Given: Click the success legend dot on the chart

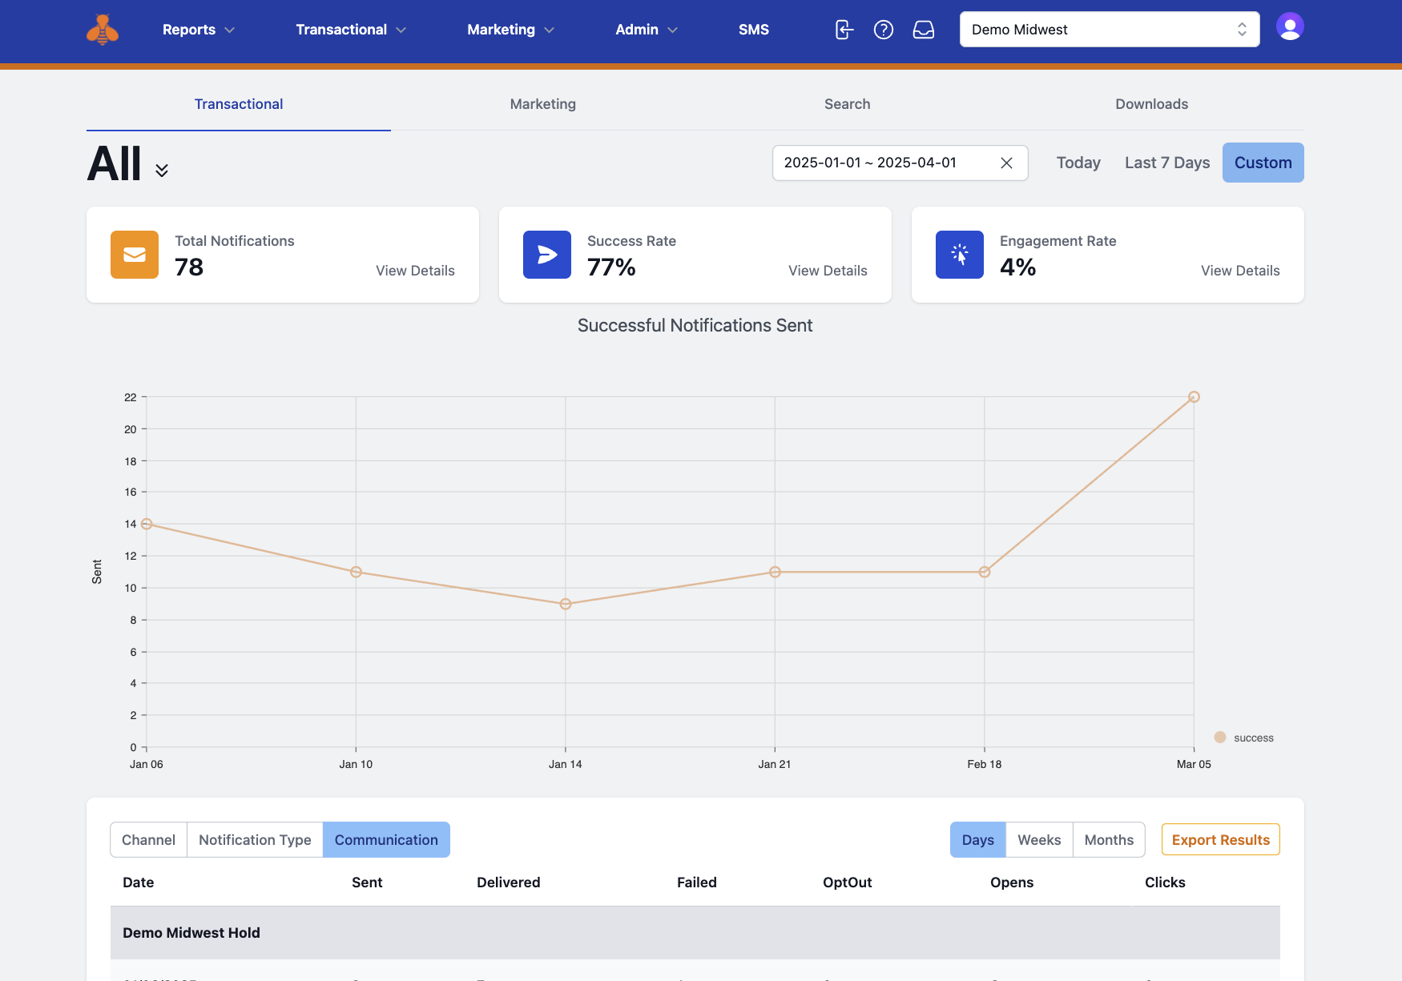Looking at the screenshot, I should [x=1220, y=738].
